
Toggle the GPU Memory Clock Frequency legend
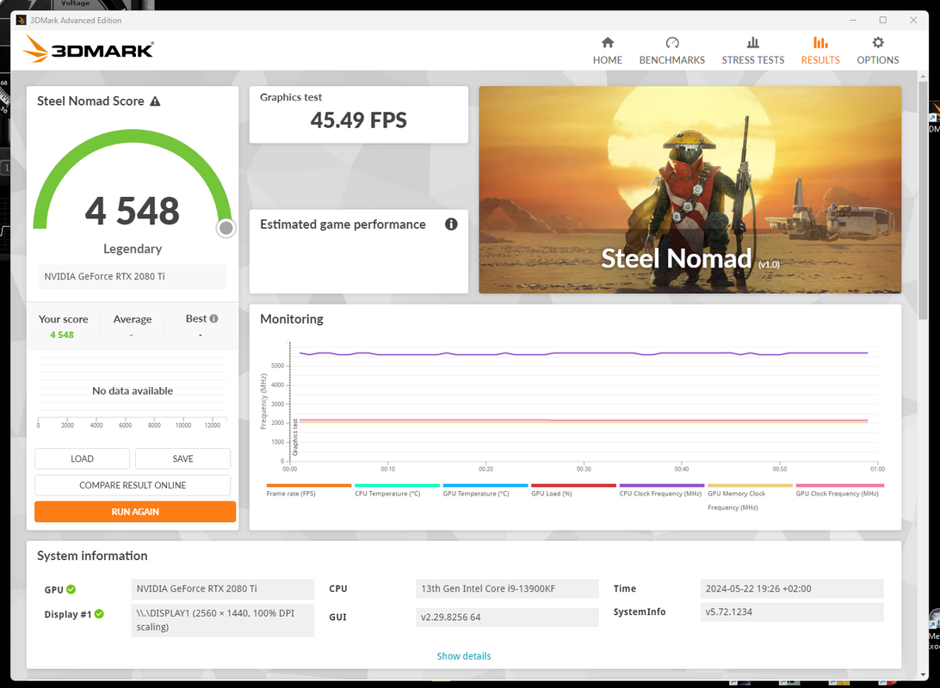pyautogui.click(x=750, y=497)
